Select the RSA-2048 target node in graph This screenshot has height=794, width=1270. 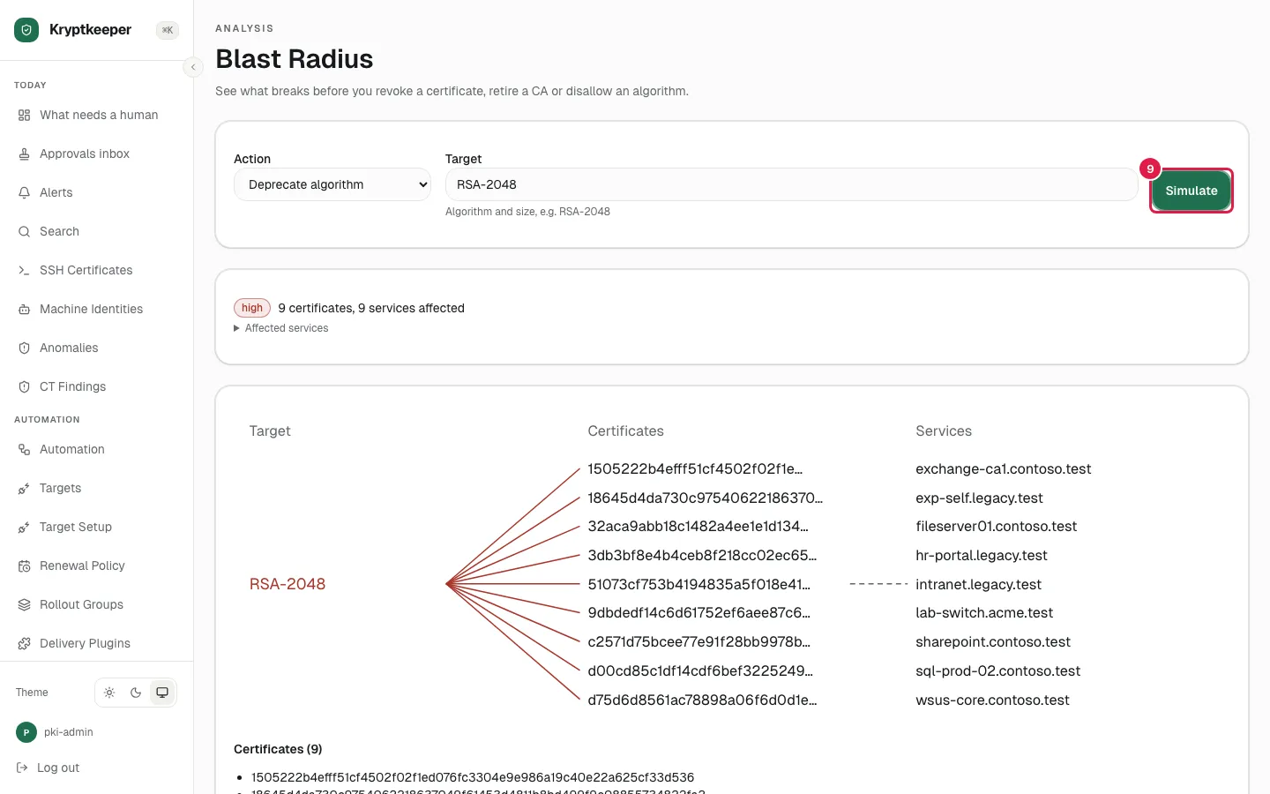pyautogui.click(x=288, y=584)
